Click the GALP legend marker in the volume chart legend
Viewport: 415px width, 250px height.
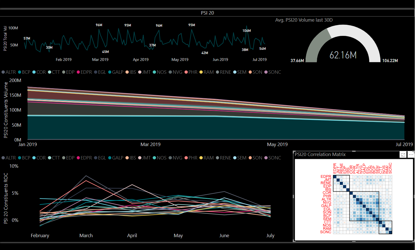pos(110,72)
